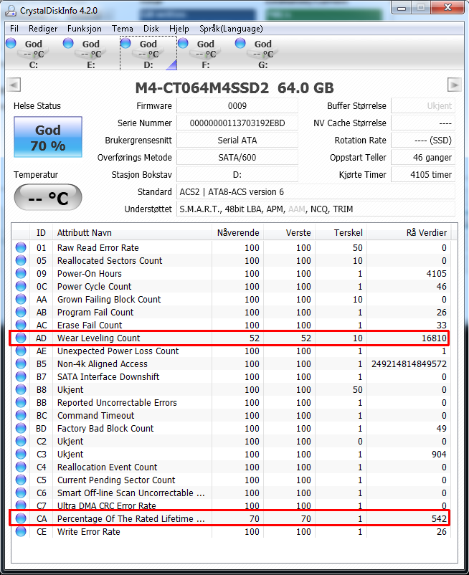Click status orb for Command Timeout

(x=21, y=415)
